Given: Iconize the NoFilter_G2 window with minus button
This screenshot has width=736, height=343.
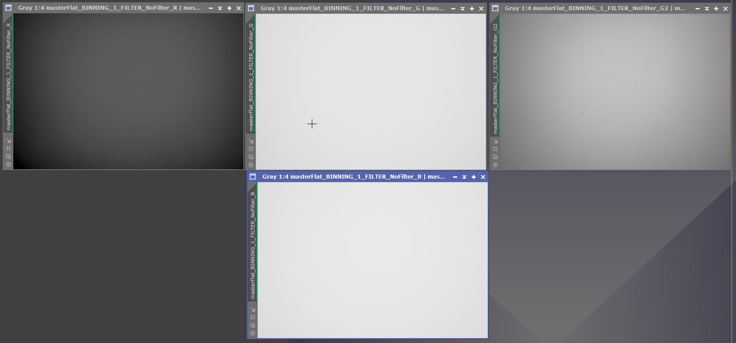Looking at the screenshot, I should pos(697,8).
